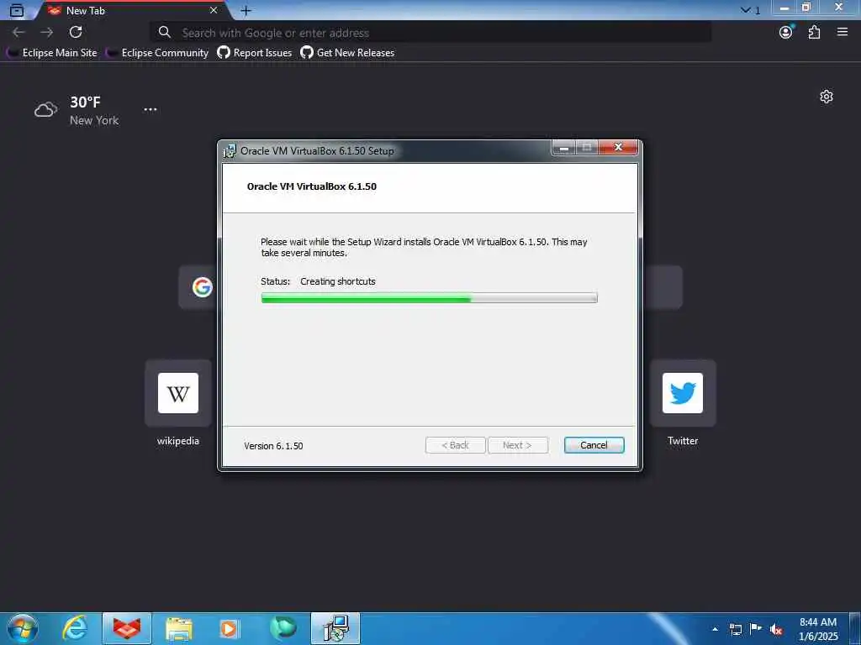
Task: Open Eclipse Main Site bookmark
Action: click(x=51, y=53)
